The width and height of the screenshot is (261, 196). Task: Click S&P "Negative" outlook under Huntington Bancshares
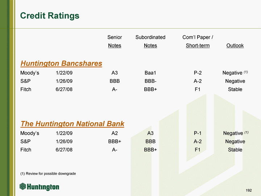(x=235, y=81)
